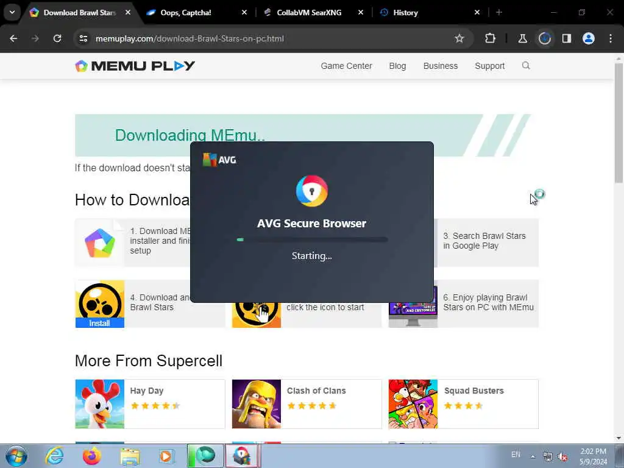Click the browser back arrow

point(13,38)
